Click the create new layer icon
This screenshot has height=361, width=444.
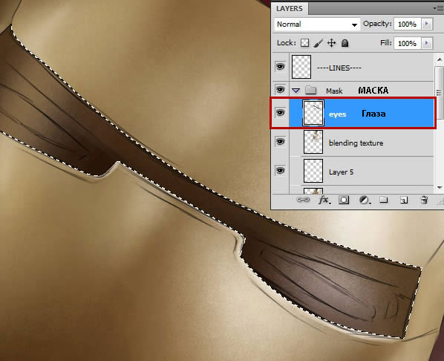[x=404, y=200]
